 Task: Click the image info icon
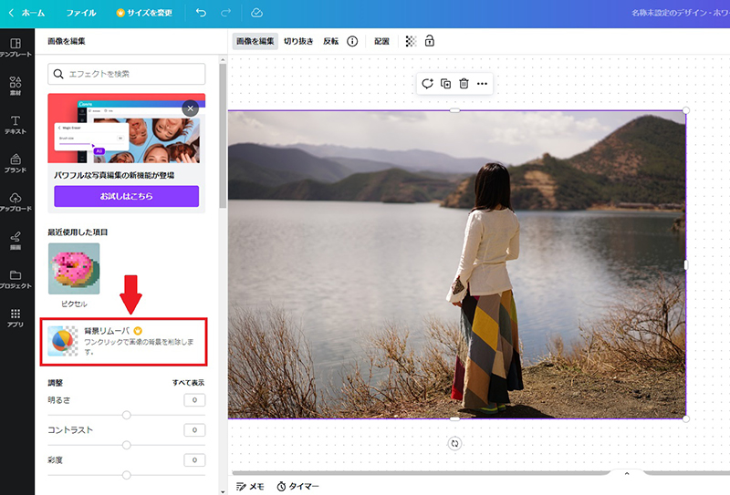[x=352, y=41]
